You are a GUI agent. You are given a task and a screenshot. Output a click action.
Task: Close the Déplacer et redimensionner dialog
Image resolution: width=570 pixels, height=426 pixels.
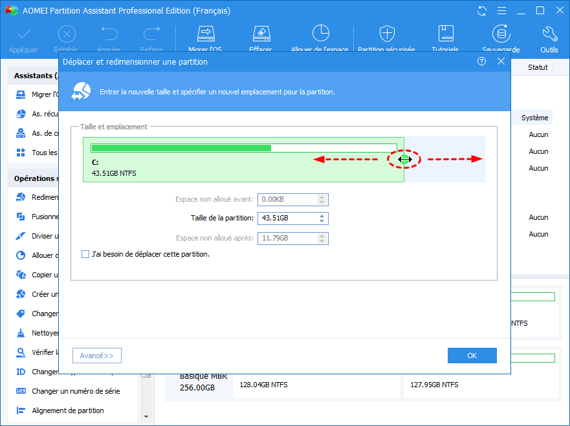point(501,61)
